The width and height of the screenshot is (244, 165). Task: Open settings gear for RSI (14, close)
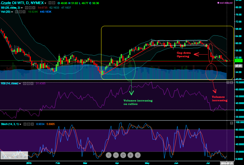(28, 84)
